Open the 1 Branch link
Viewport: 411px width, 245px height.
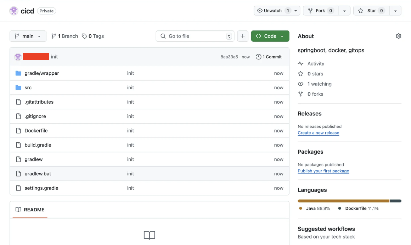pyautogui.click(x=65, y=36)
